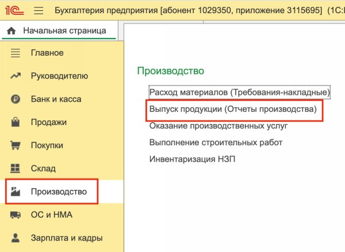The width and height of the screenshot is (345, 252).
Task: Click the Зарплата и кадры person icon
Action: pos(16,238)
